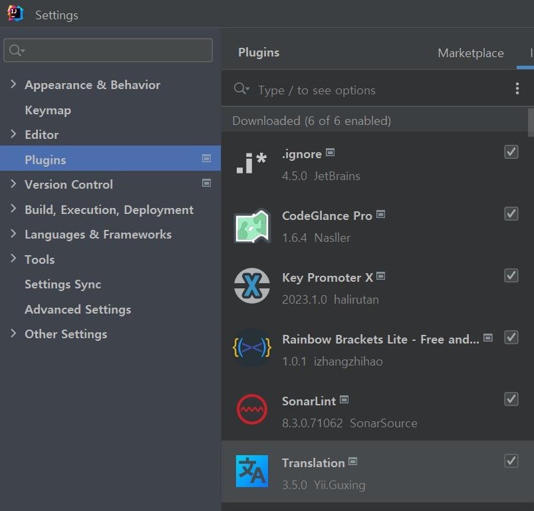Select Plugins in the settings tree

[x=110, y=159]
